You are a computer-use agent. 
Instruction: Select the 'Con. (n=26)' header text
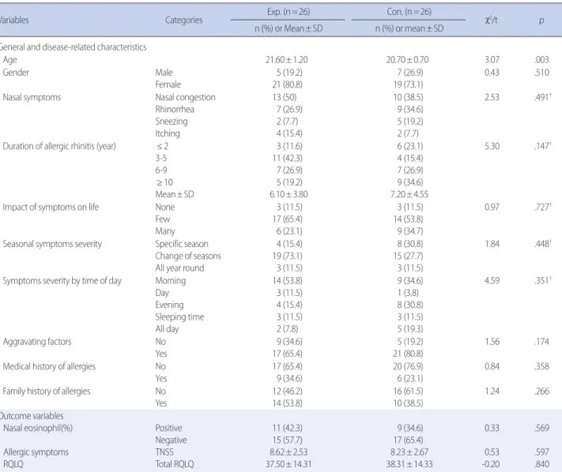click(x=409, y=12)
